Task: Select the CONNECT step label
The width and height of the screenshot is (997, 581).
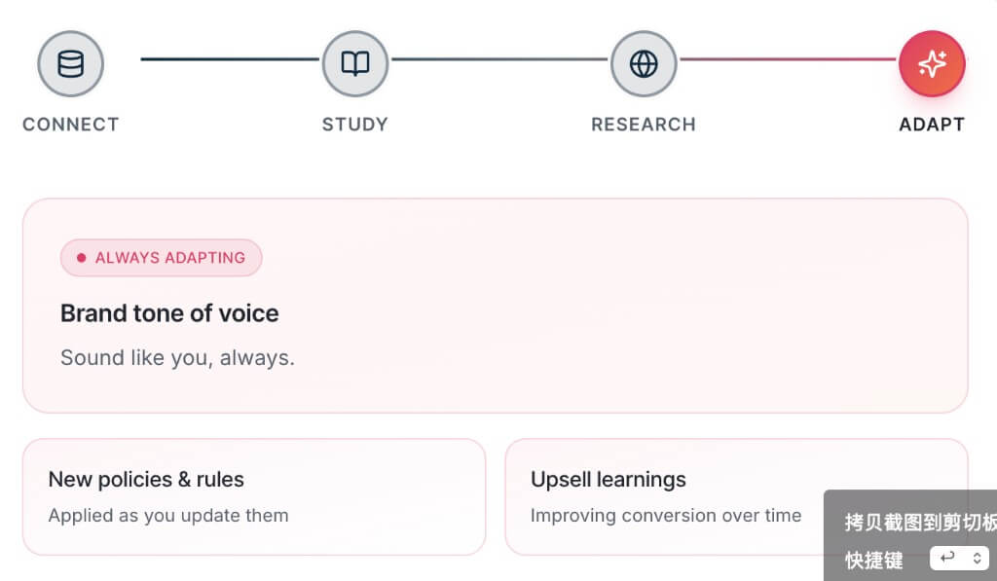Action: click(x=70, y=124)
